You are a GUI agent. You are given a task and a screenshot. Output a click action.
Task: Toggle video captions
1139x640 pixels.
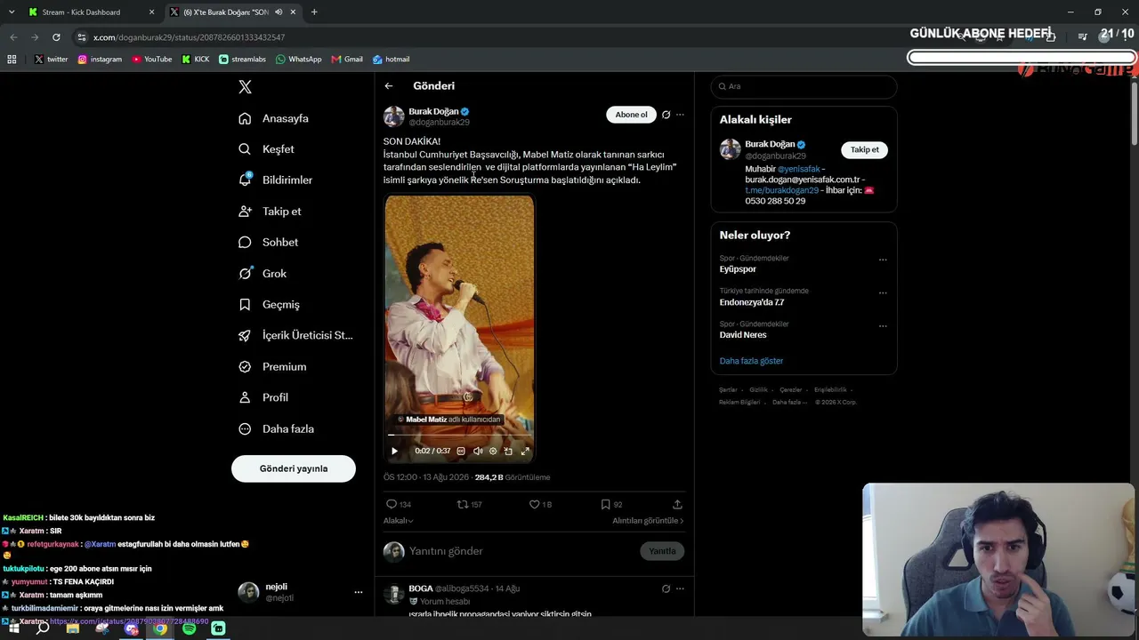tap(461, 452)
